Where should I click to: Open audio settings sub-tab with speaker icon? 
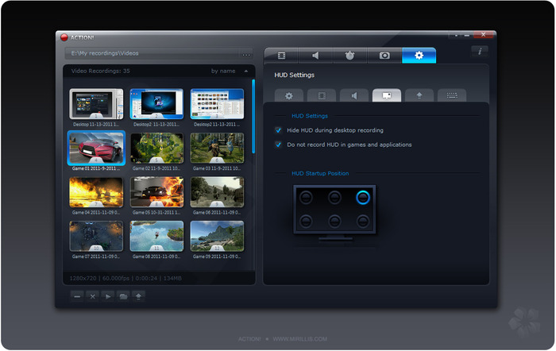pos(354,95)
